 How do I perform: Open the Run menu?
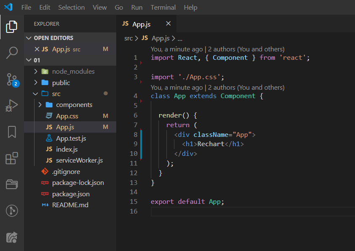pos(136,7)
